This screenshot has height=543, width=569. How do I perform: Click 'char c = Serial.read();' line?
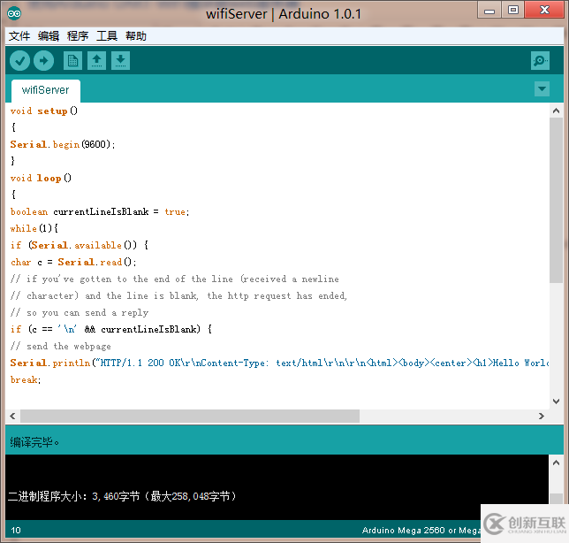tap(73, 262)
